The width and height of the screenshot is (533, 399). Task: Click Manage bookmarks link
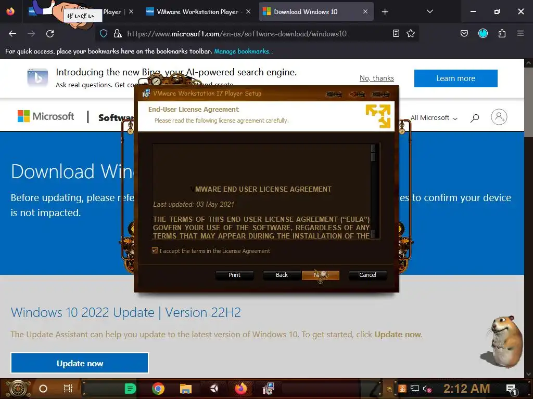click(244, 51)
